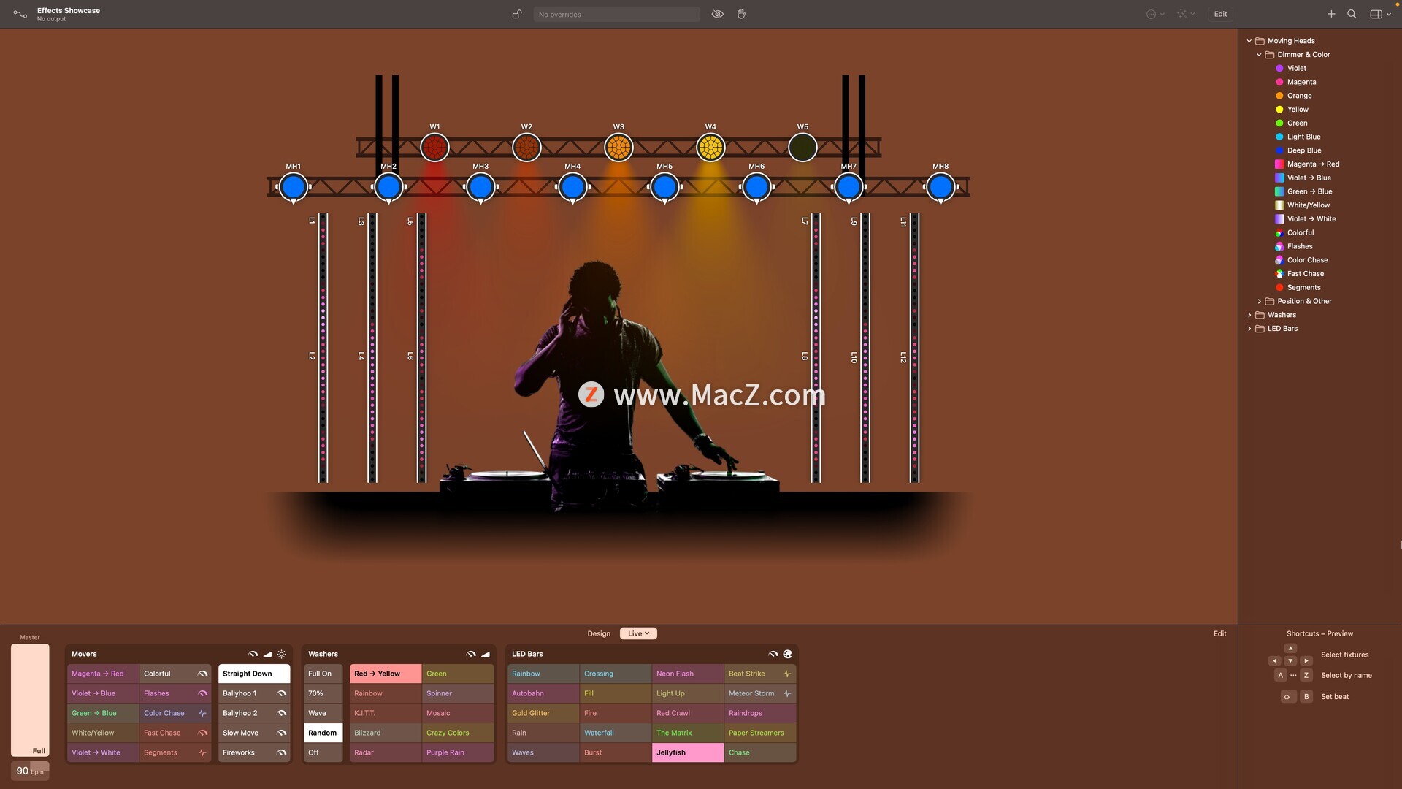Image resolution: width=1402 pixels, height=789 pixels.
Task: Select Light Blue in Dimmer & Color list
Action: pyautogui.click(x=1303, y=137)
